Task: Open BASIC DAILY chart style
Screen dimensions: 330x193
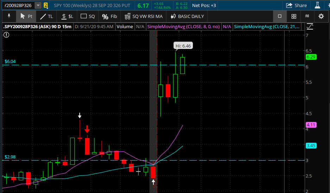Action: click(x=187, y=17)
